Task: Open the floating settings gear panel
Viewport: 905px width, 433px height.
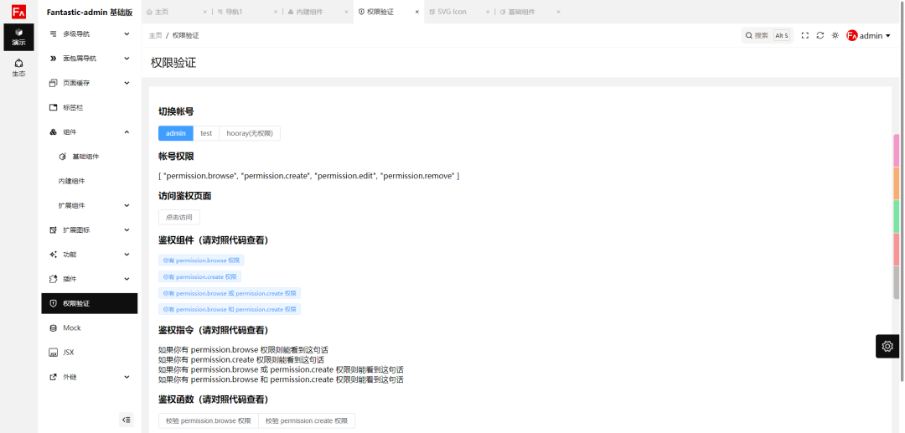Action: [887, 346]
